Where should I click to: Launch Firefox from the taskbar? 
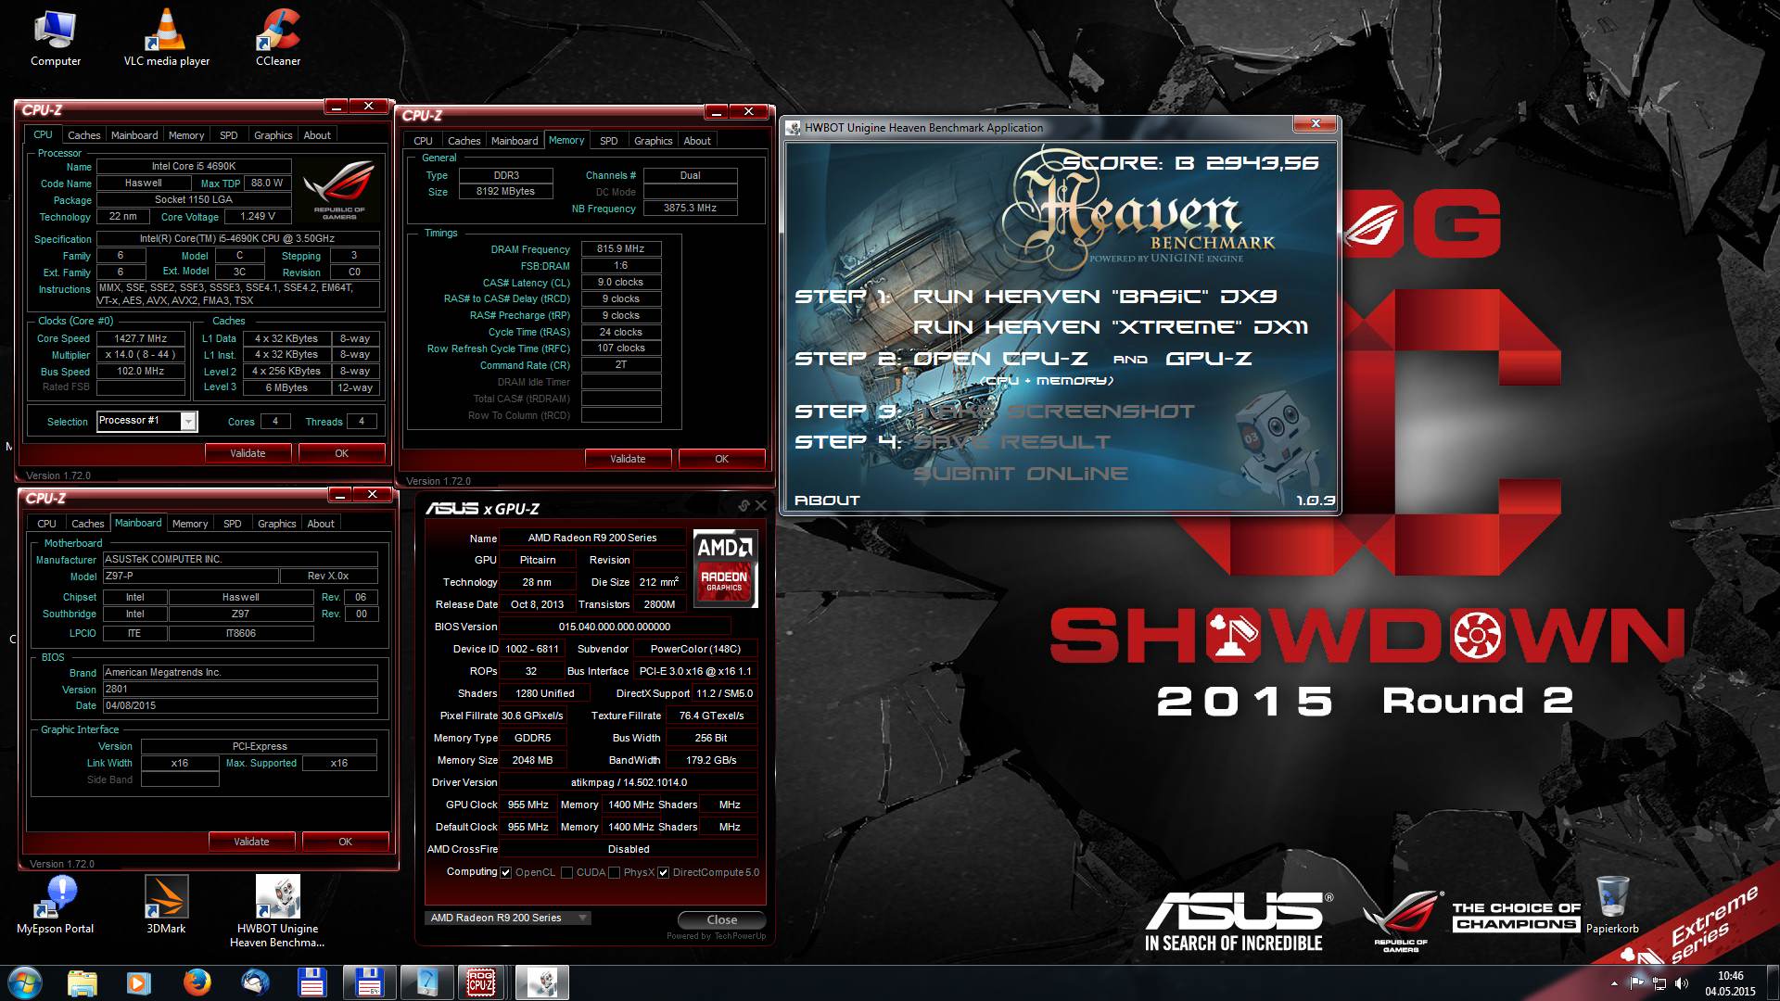coord(197,982)
